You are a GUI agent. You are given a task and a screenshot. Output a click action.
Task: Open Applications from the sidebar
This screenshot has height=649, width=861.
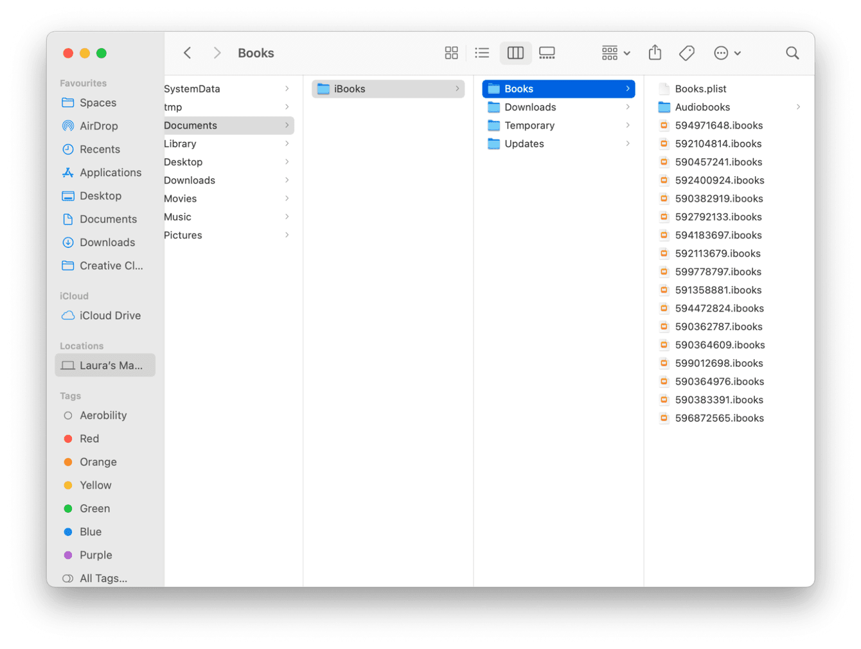(x=111, y=172)
